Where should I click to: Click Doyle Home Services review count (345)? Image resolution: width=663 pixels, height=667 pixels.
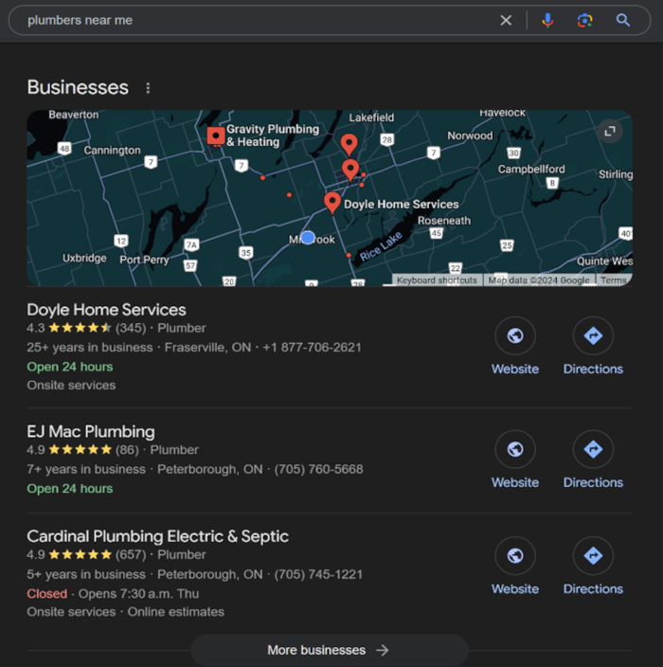pos(131,328)
